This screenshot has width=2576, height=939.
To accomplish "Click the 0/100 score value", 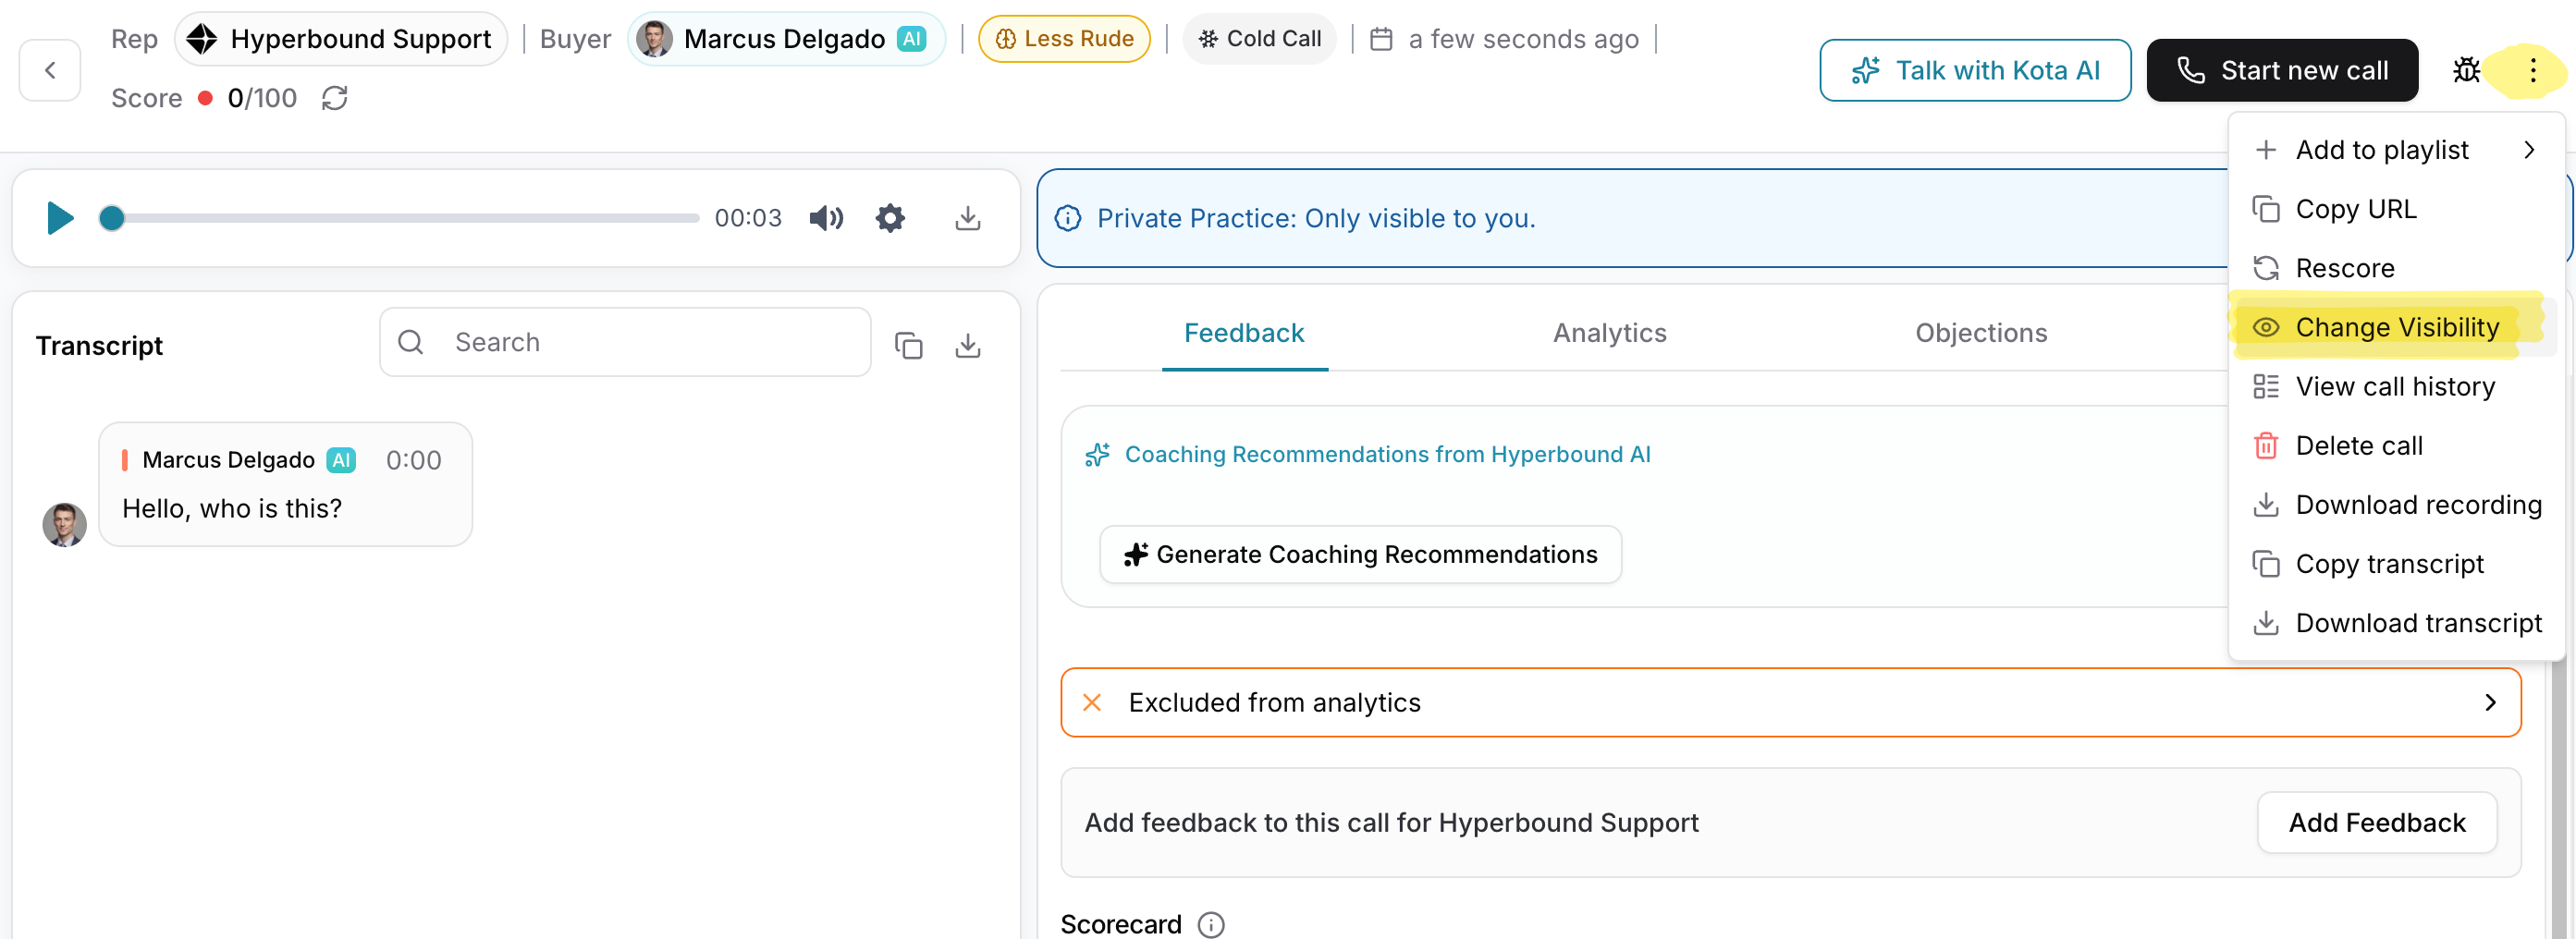I will 262,98.
